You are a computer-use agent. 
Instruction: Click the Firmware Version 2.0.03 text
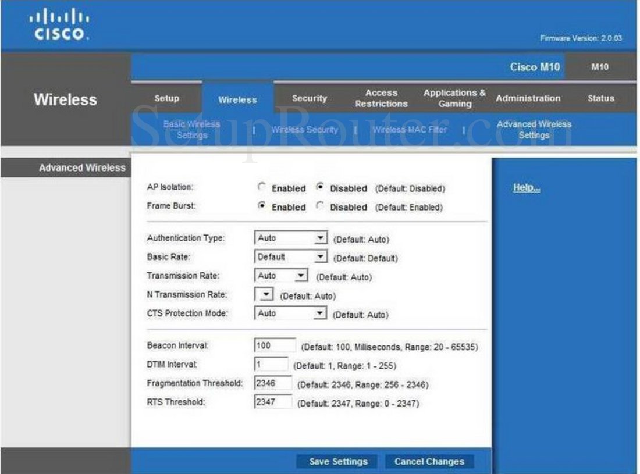point(581,38)
